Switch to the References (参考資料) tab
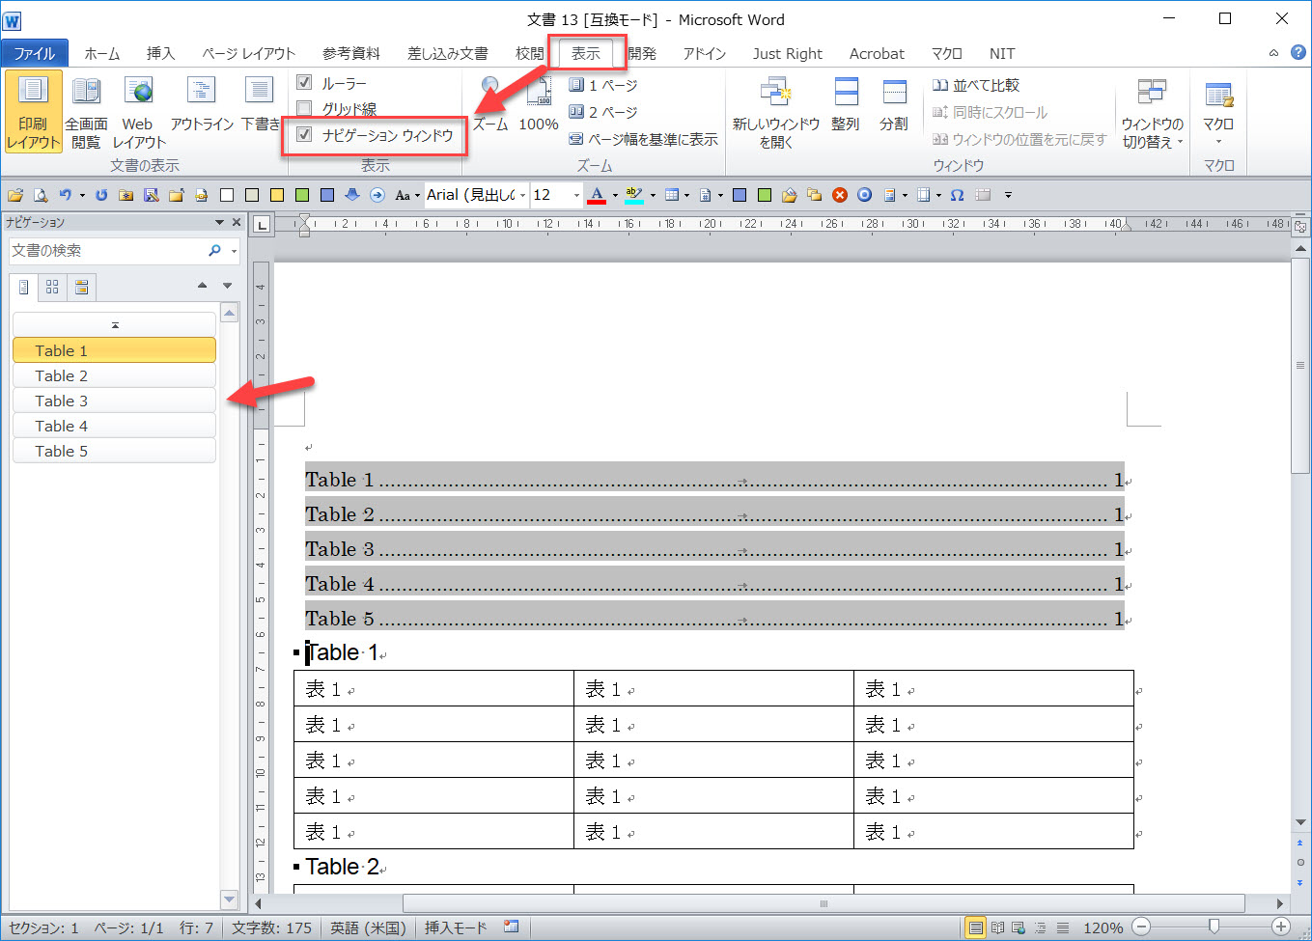The height and width of the screenshot is (941, 1312). tap(351, 54)
